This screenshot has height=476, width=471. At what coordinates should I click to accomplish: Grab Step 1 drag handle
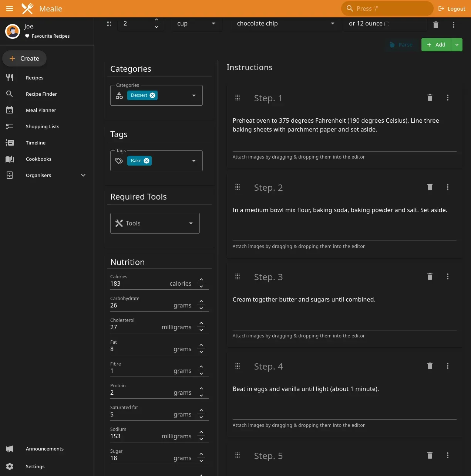pyautogui.click(x=238, y=98)
